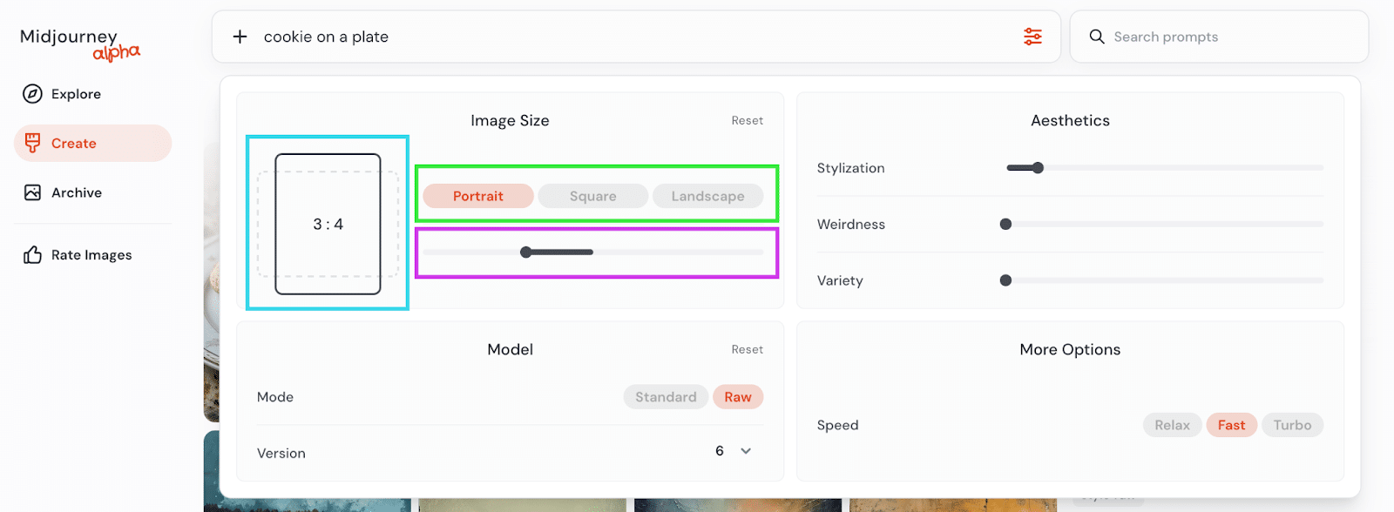Click the plus icon beside the prompt

[x=240, y=37]
